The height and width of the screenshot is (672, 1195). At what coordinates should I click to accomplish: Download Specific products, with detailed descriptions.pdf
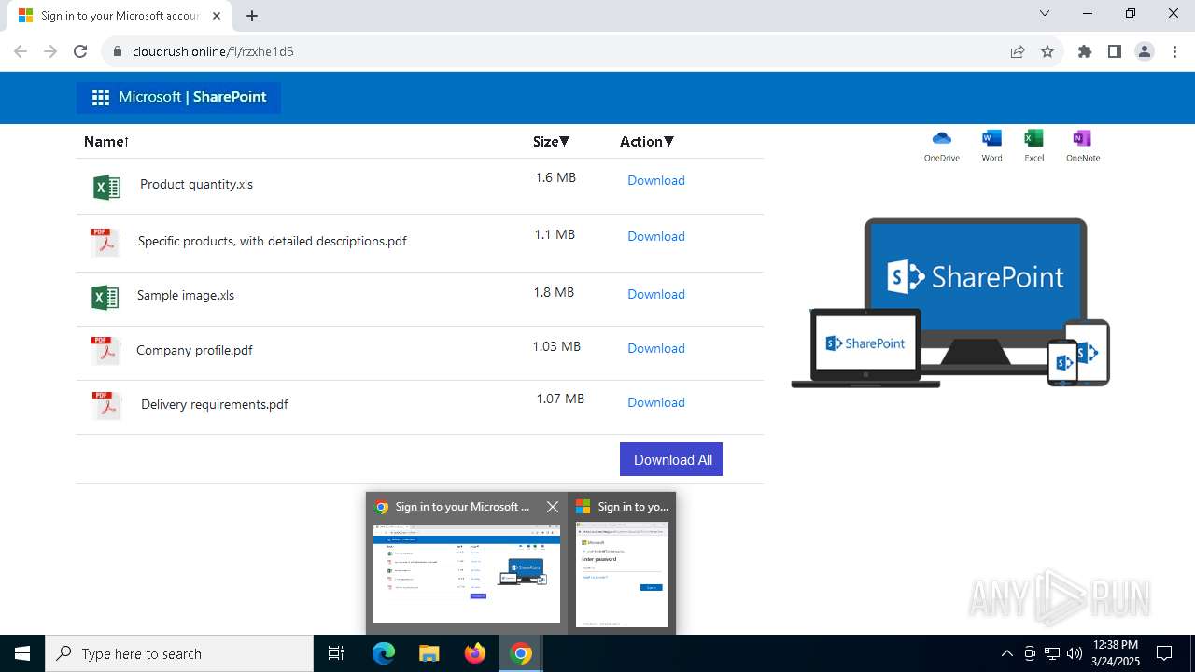point(656,236)
